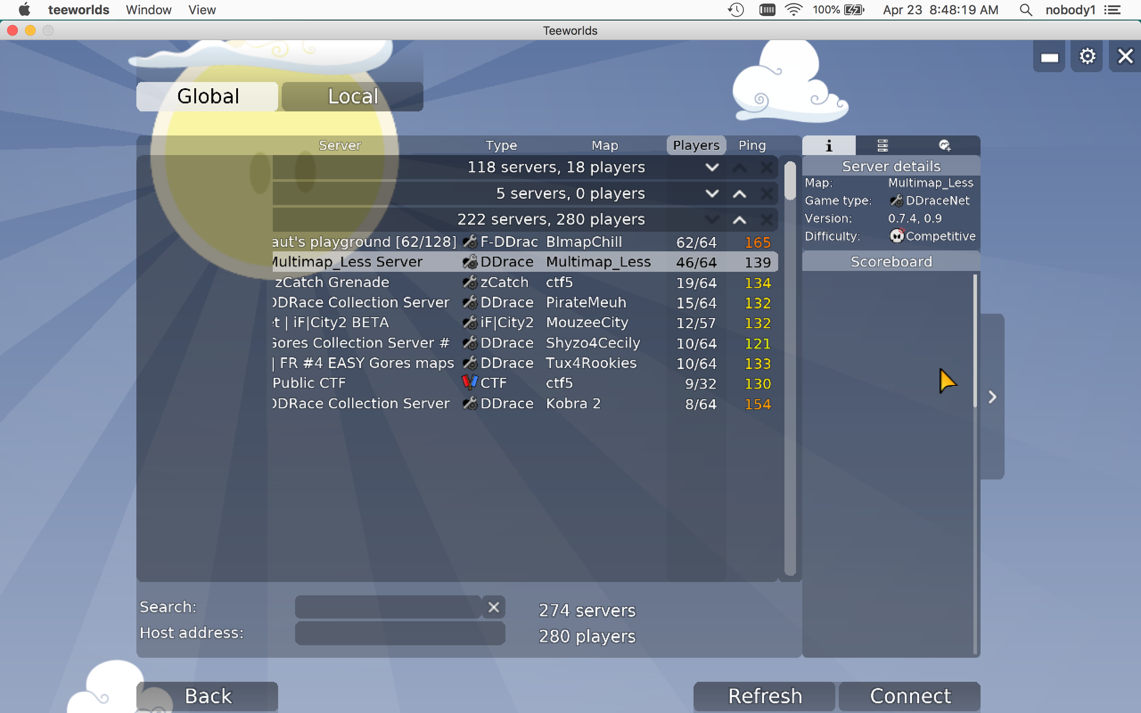Sort by the Ping column
The width and height of the screenshot is (1141, 713).
click(x=752, y=145)
